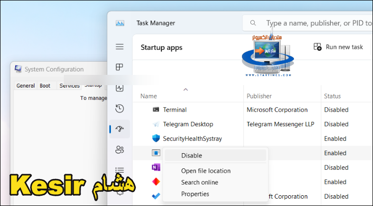Toggle sort via arrow above Name column
The width and height of the screenshot is (373, 206).
pyautogui.click(x=186, y=90)
